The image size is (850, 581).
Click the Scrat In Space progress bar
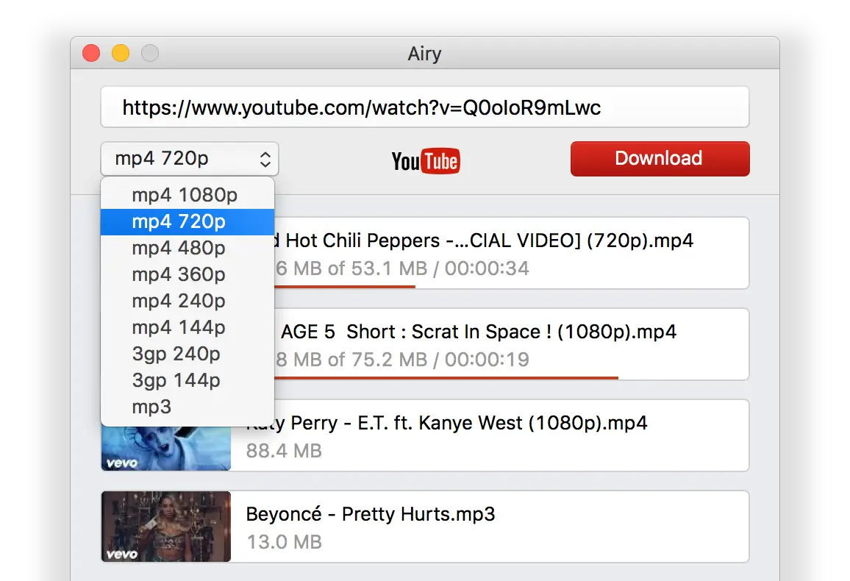pos(441,377)
